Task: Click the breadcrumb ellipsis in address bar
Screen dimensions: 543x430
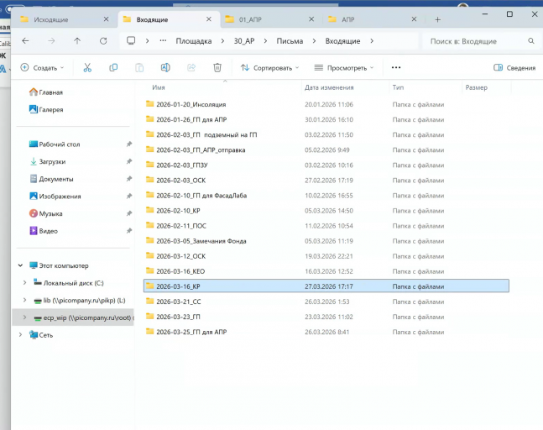Action: 163,41
